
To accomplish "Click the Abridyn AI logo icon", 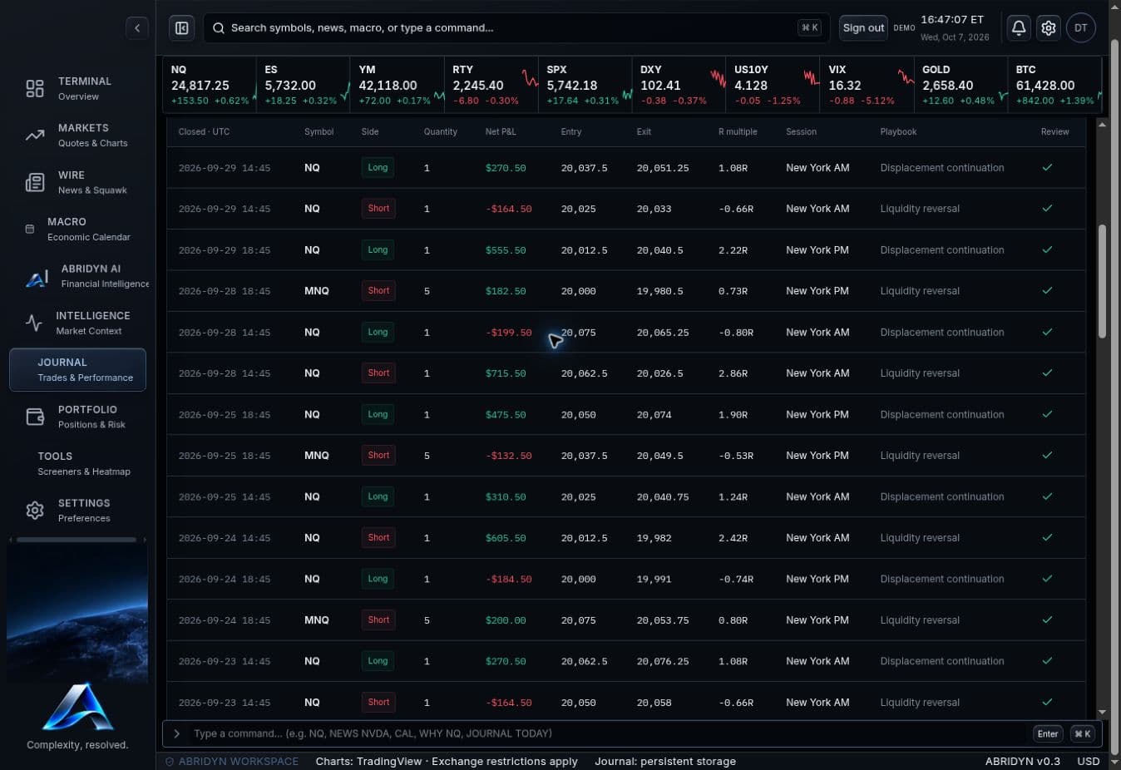I will point(37,279).
